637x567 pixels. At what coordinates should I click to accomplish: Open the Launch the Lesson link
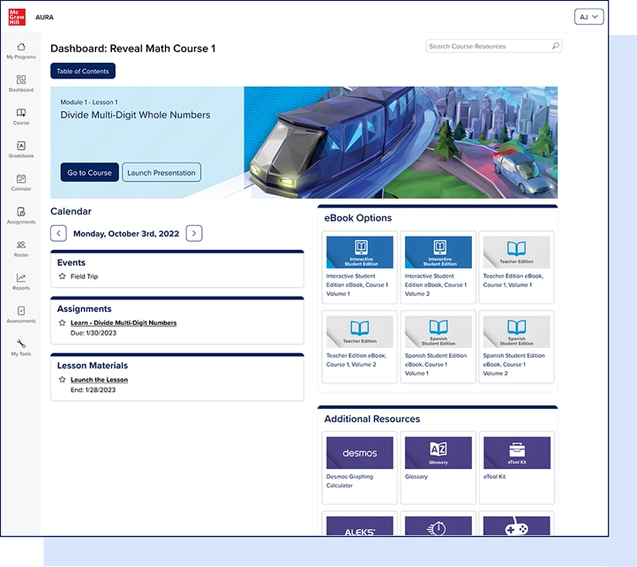click(x=99, y=380)
